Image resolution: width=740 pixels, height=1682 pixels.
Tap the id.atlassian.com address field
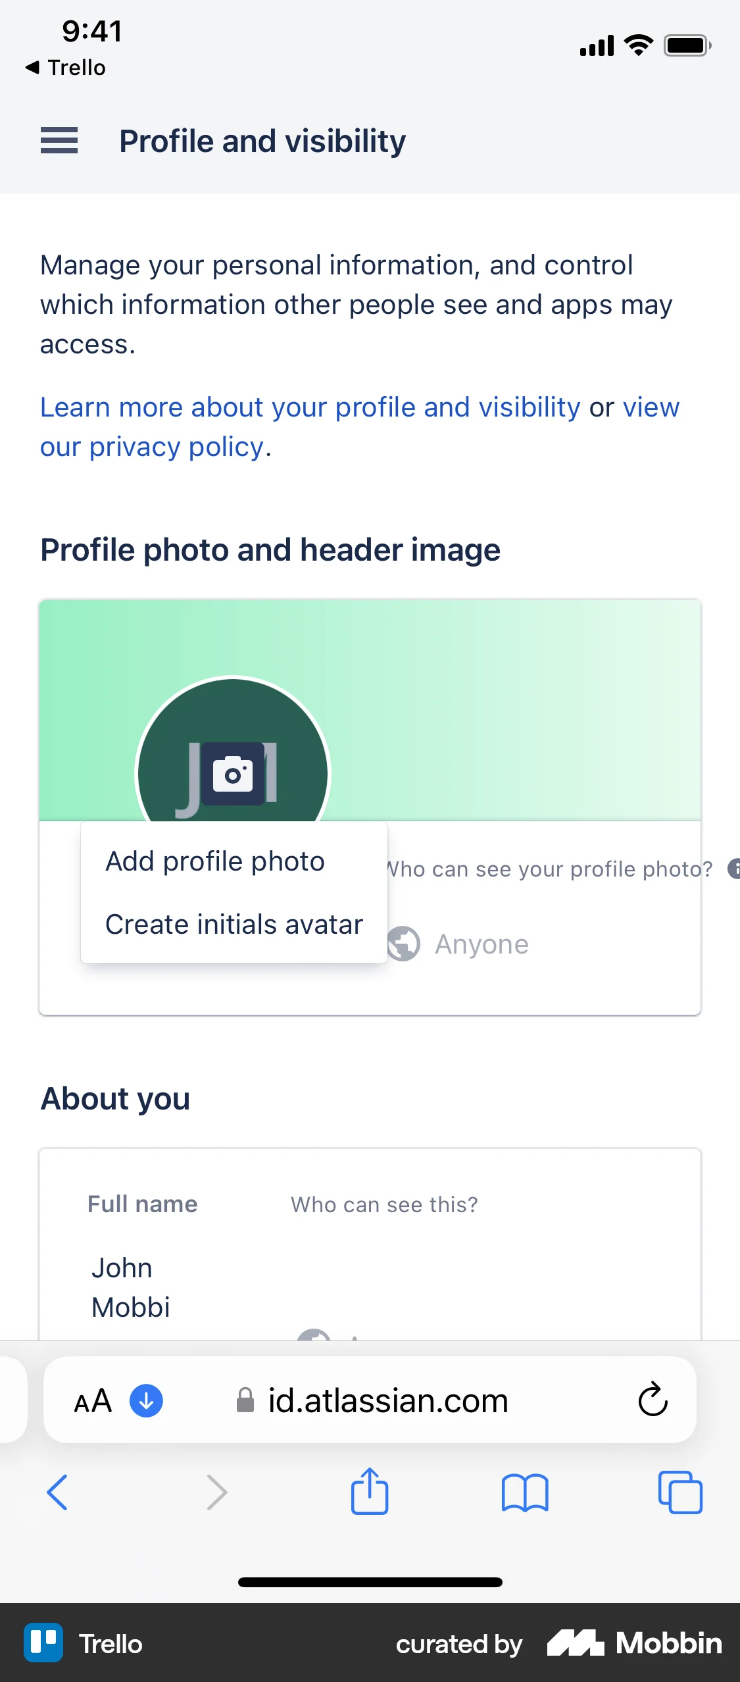pos(388,1400)
